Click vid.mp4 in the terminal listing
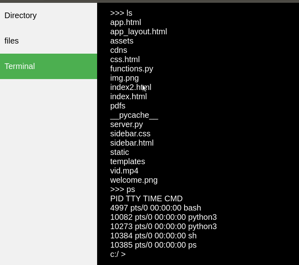 point(124,171)
